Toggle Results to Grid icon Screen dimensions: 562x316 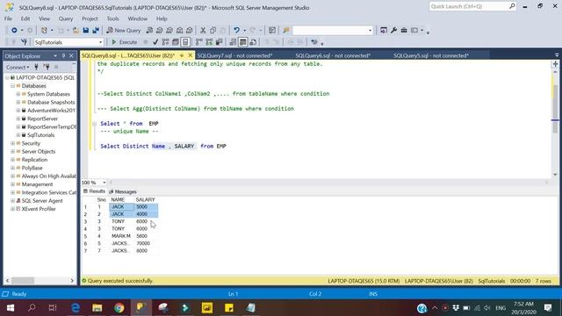(x=242, y=42)
